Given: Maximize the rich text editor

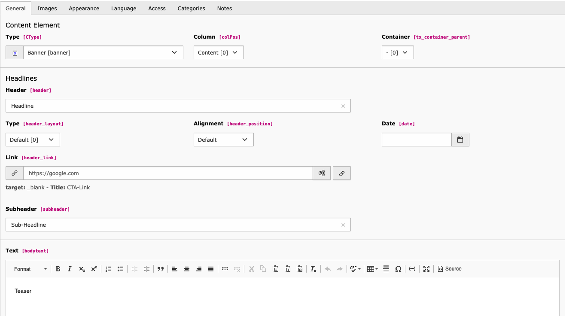Looking at the screenshot, I should pos(426,269).
